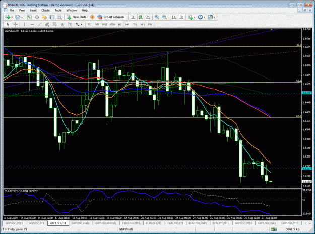Switch to Bar Chart display

(133, 17)
